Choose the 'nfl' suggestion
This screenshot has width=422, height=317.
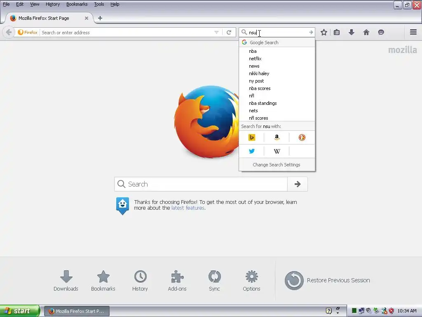(x=277, y=96)
